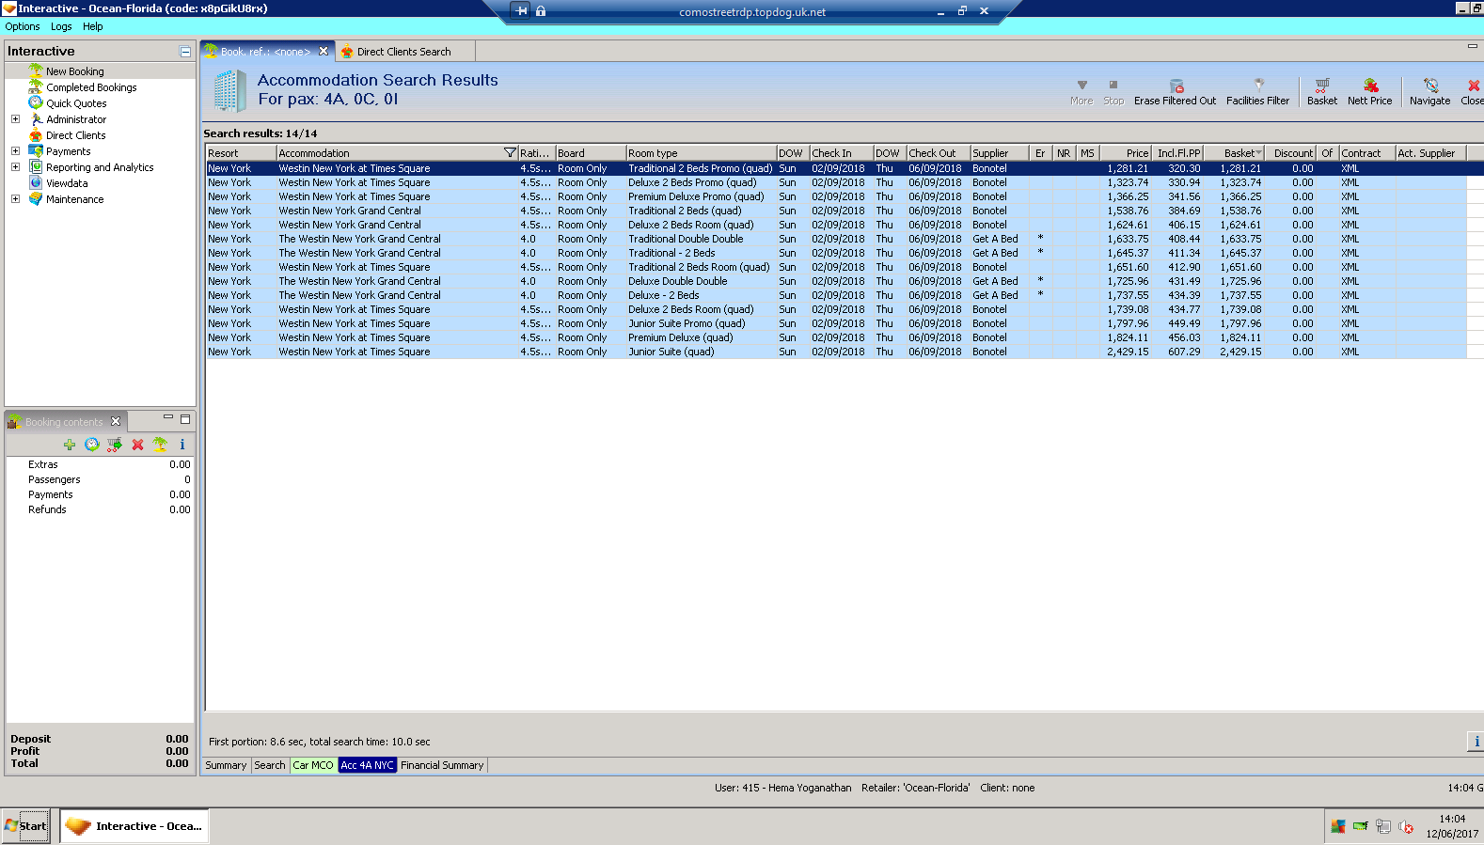Click the blue info icon in Booking contents
Screen dimensions: 1484x845
click(x=182, y=445)
